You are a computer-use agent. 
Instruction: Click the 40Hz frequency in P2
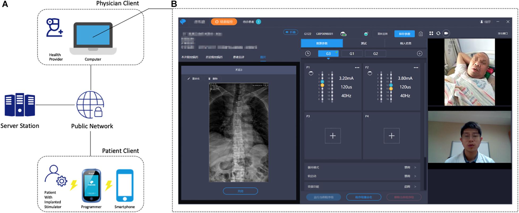click(405, 96)
